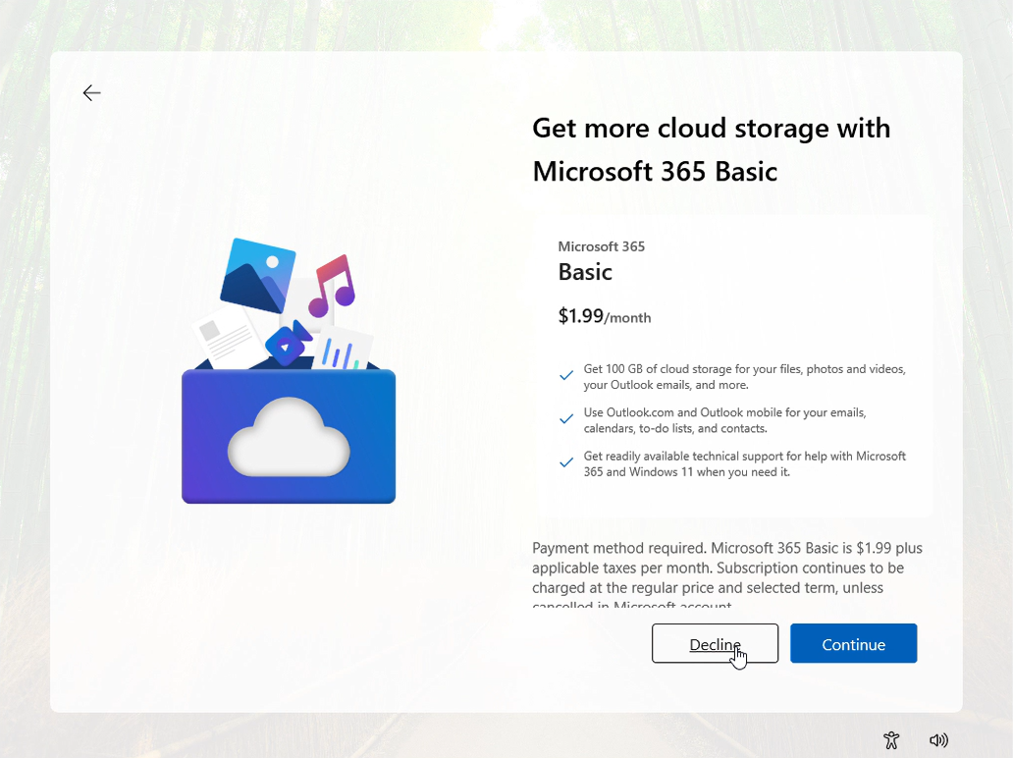Click the checkmark beside technical support benefit

566,461
